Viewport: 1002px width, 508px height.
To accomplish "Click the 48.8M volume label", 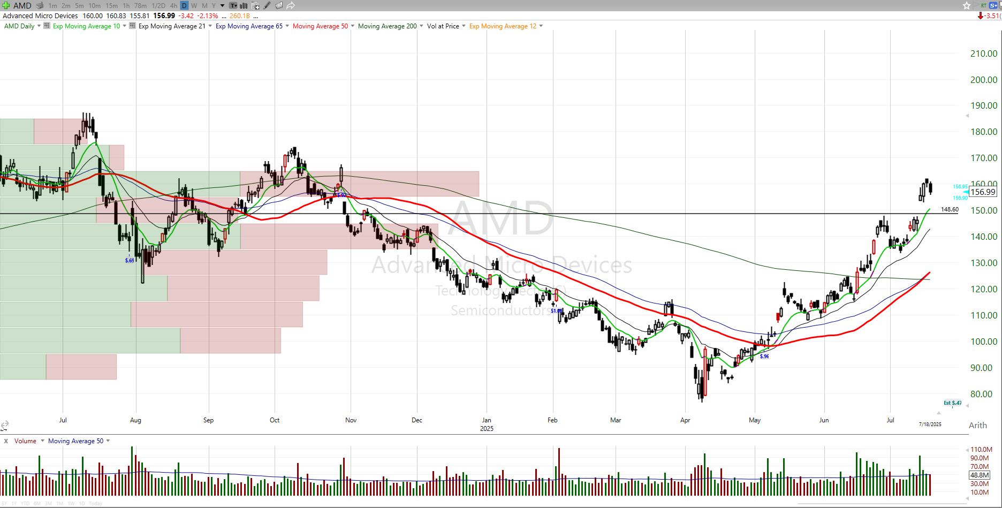I will coord(980,475).
